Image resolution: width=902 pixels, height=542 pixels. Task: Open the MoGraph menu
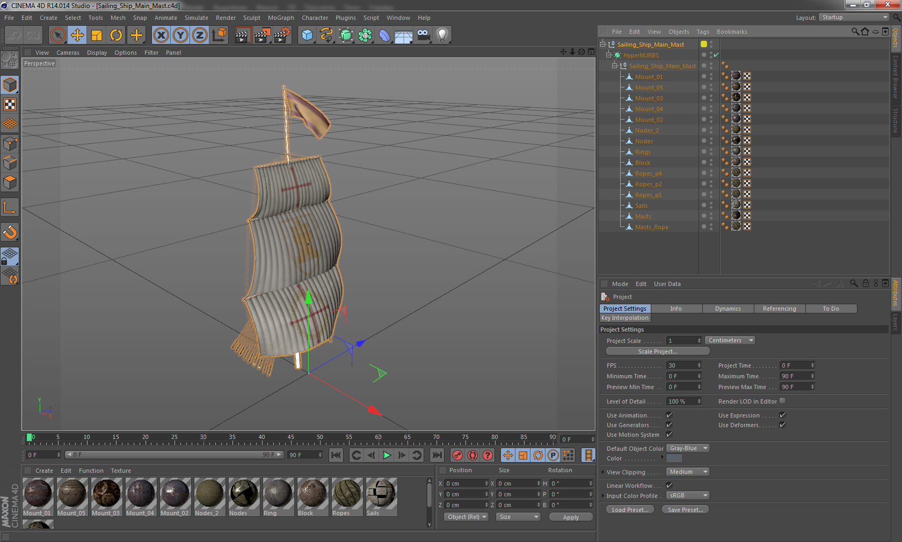[x=281, y=18]
